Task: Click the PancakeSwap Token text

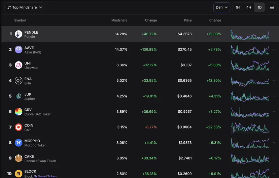Action: 40,161
